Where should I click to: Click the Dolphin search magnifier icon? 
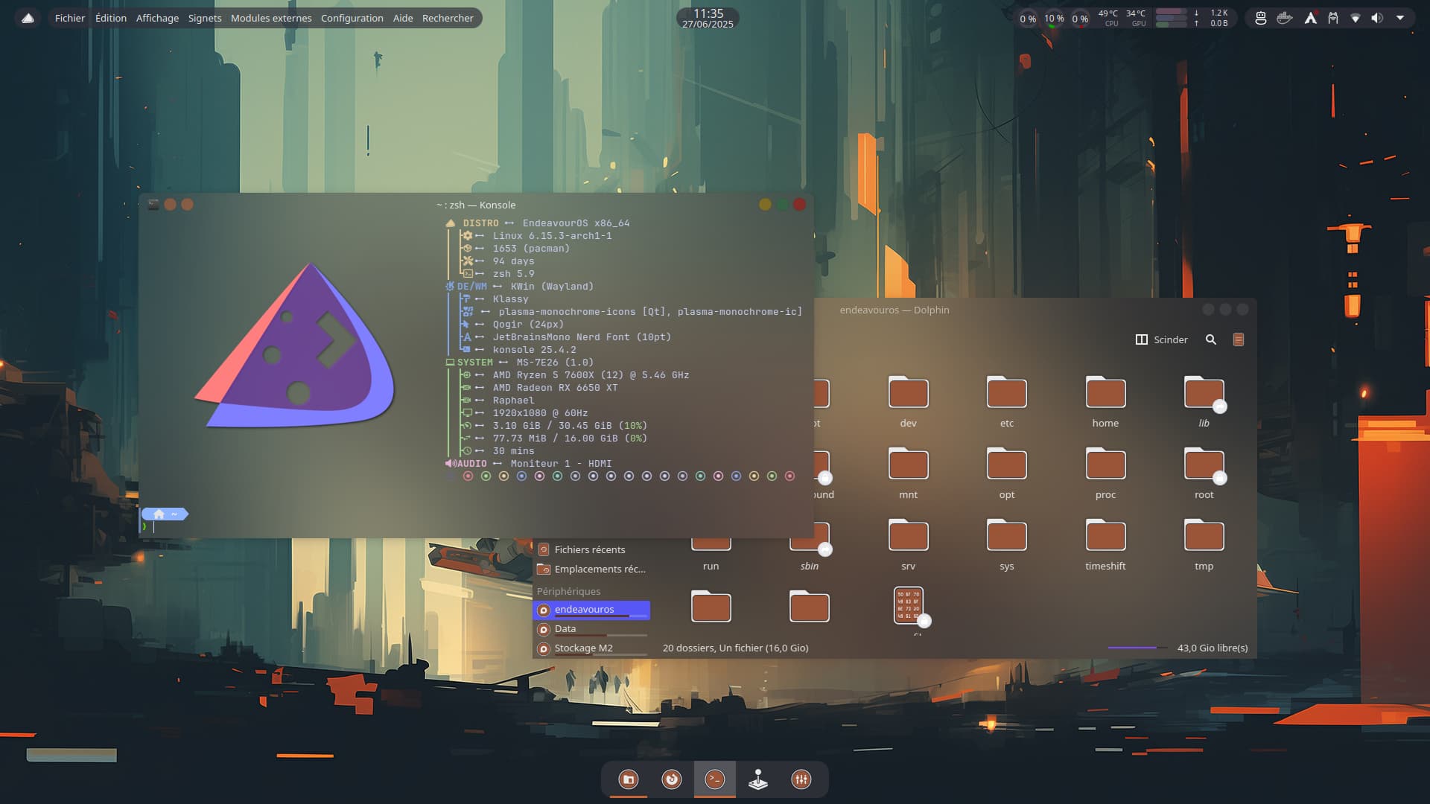[x=1211, y=339]
